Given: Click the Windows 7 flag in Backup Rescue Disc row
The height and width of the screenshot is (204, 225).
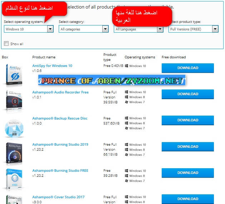Looking at the screenshot, I should tap(126, 128).
